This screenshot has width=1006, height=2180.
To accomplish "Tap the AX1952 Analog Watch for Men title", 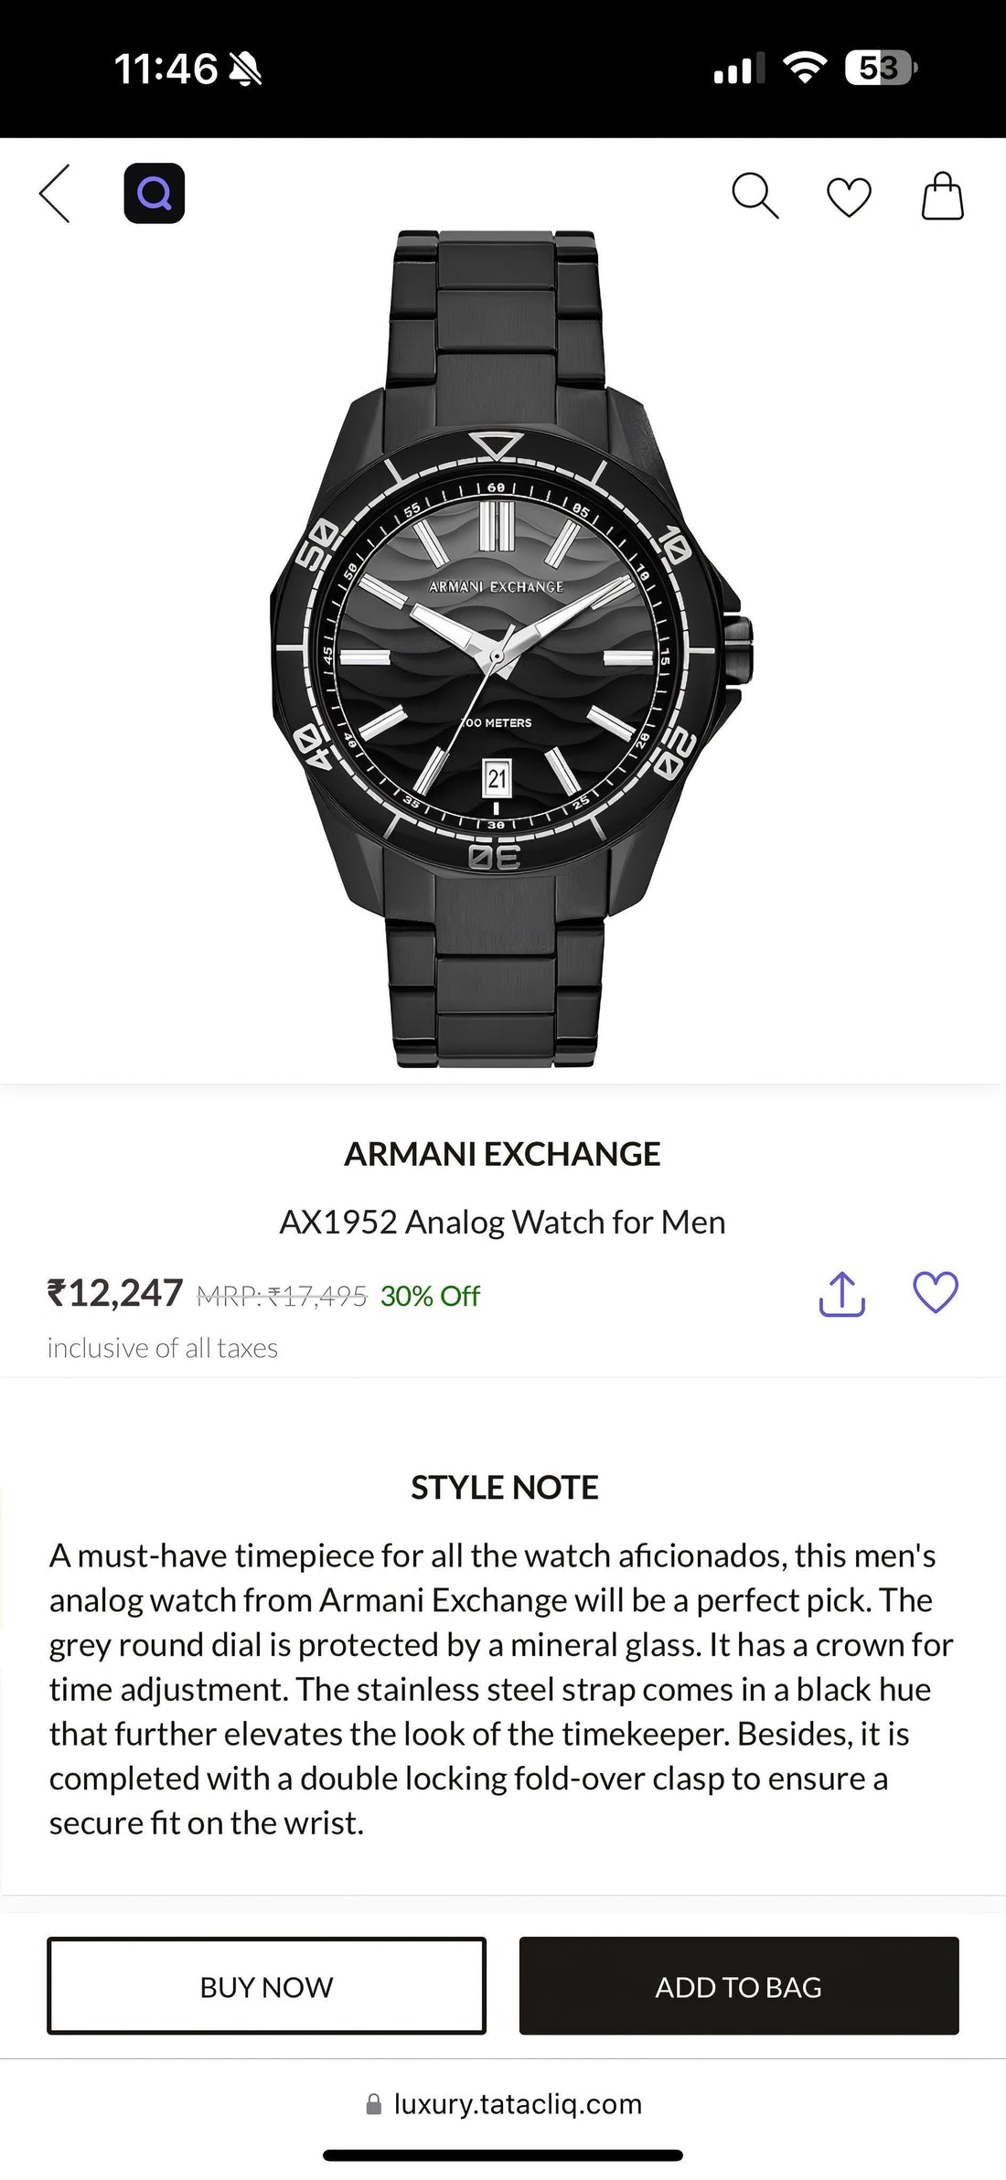I will (x=502, y=1222).
